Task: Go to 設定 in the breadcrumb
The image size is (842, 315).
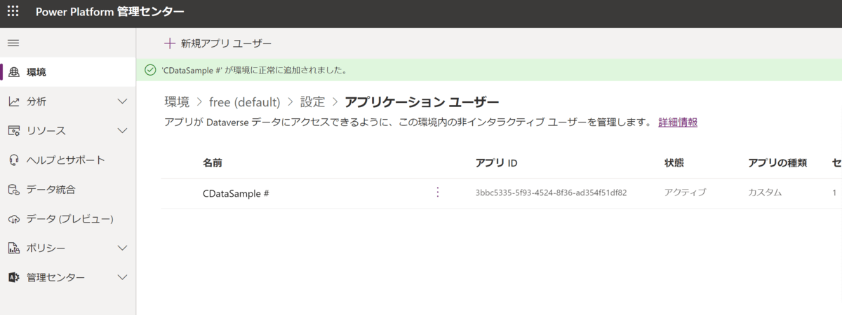Action: 312,102
